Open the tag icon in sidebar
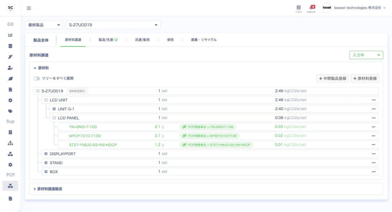Screen dimensions: 392x212 click(10, 111)
